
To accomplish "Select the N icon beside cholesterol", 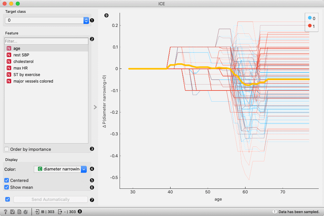I will pos(9,61).
